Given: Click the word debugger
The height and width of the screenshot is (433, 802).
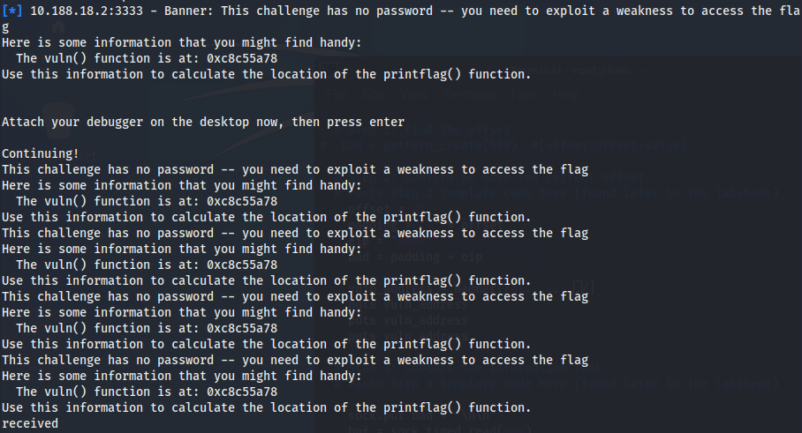Looking at the screenshot, I should coord(113,122).
